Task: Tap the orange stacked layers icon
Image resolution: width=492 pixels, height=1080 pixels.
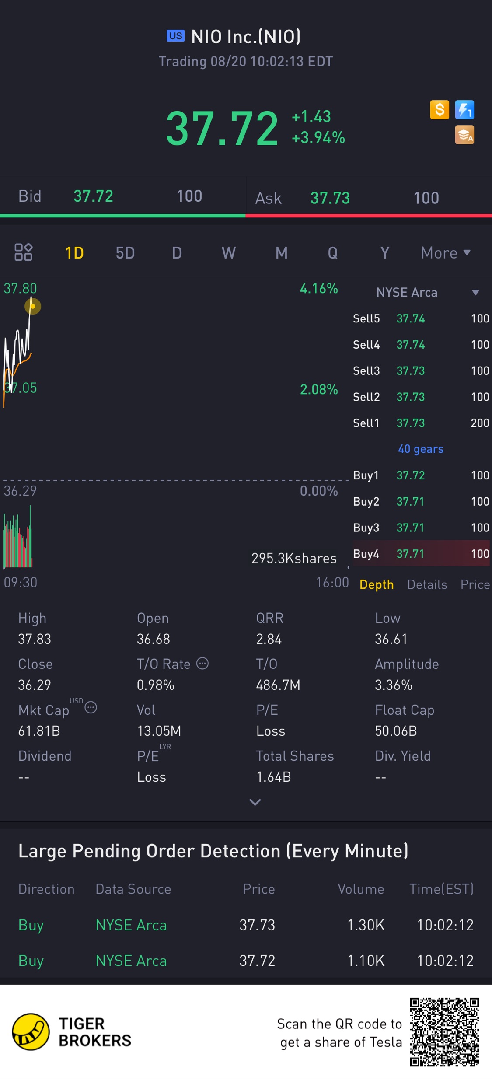Action: 464,135
